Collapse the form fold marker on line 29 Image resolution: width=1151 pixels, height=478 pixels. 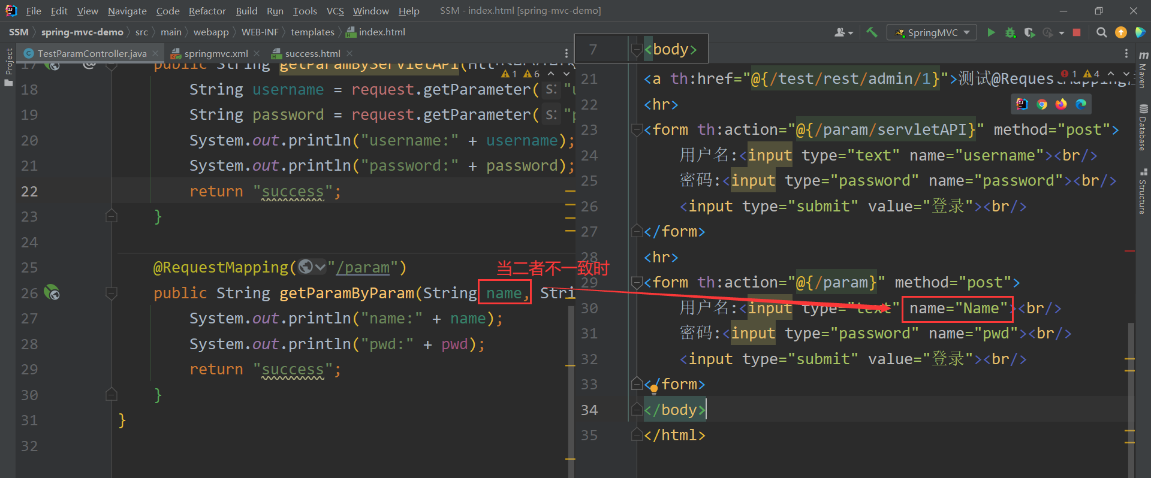click(637, 283)
